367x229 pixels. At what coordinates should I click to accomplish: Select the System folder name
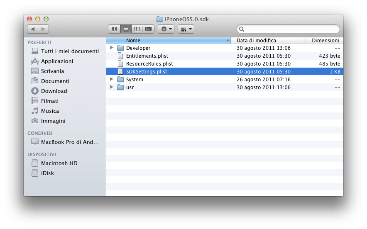(135, 80)
